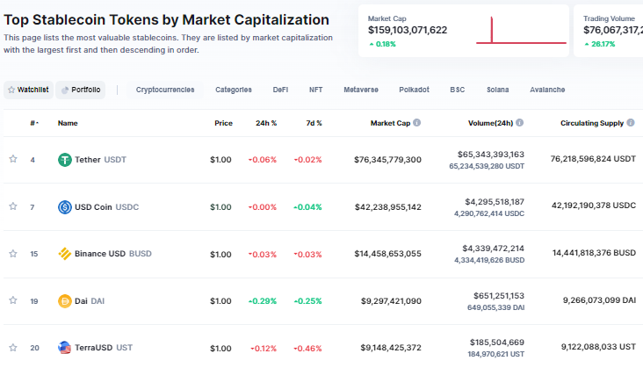Viewport: 643px width, 368px height.
Task: Click the TerraUSD logo icon
Action: (x=65, y=348)
